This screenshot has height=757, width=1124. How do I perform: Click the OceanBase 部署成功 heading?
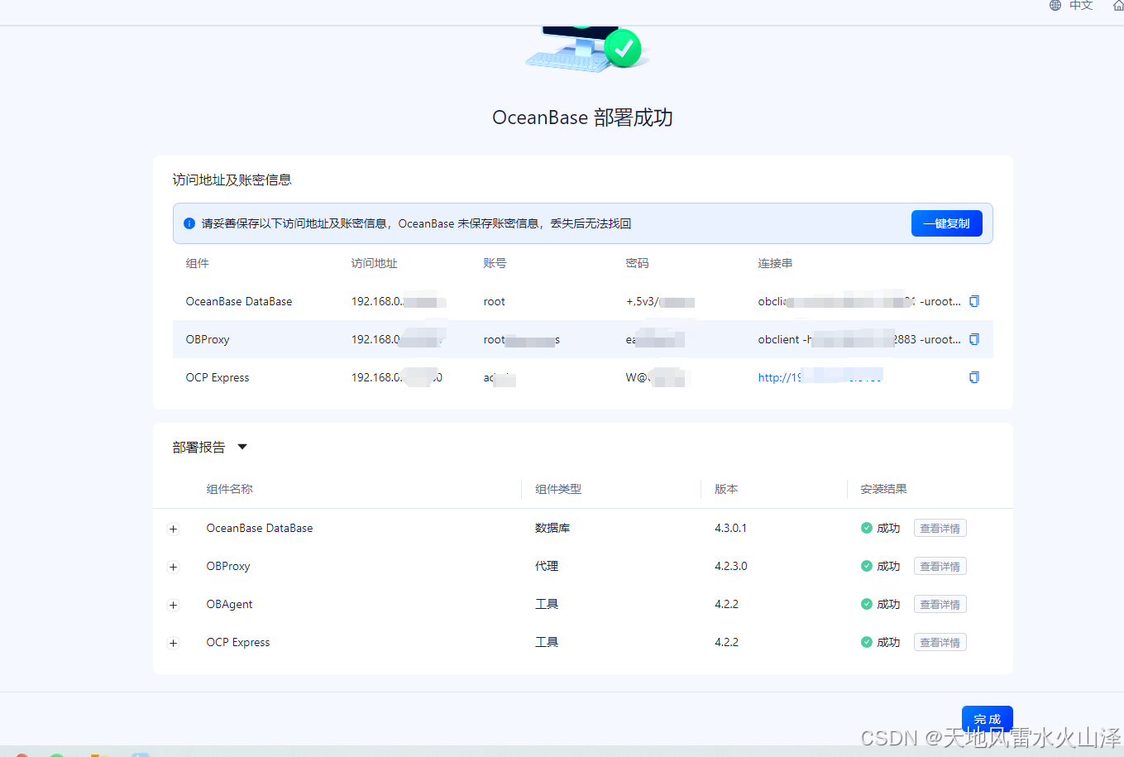coord(582,117)
